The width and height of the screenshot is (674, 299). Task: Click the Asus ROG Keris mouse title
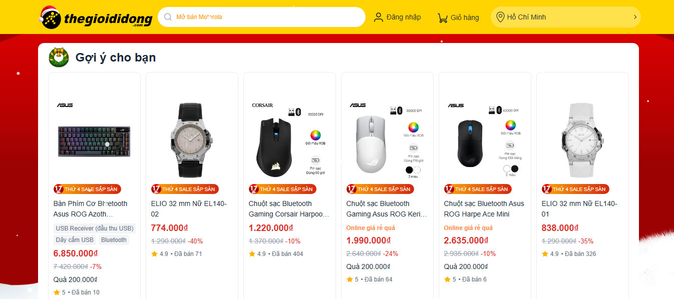[387, 209]
